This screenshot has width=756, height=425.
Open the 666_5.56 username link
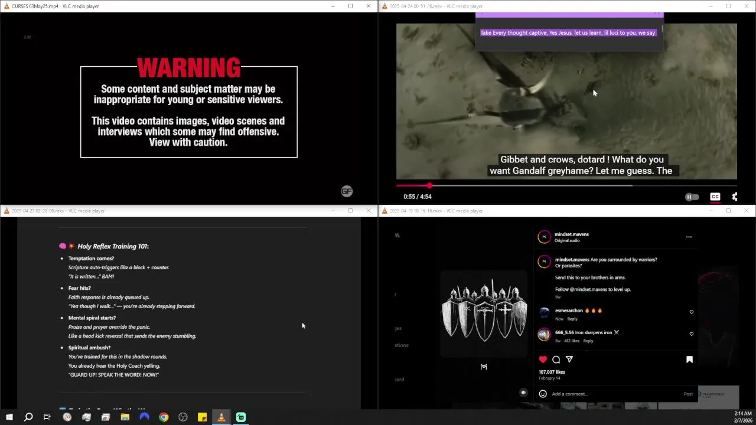pyautogui.click(x=565, y=332)
